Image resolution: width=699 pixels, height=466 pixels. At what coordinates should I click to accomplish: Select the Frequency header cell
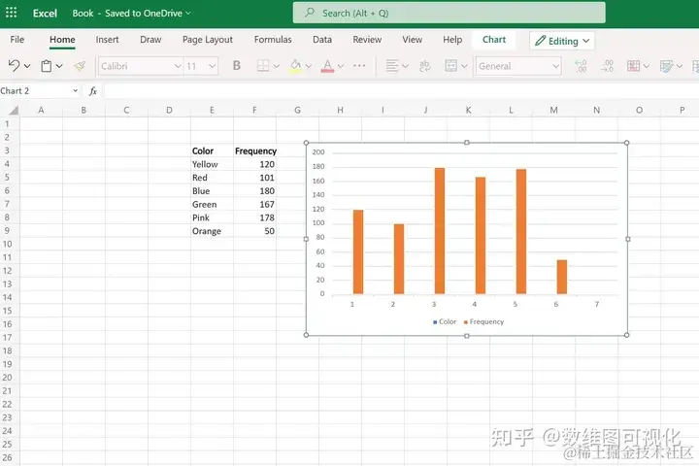pos(254,150)
